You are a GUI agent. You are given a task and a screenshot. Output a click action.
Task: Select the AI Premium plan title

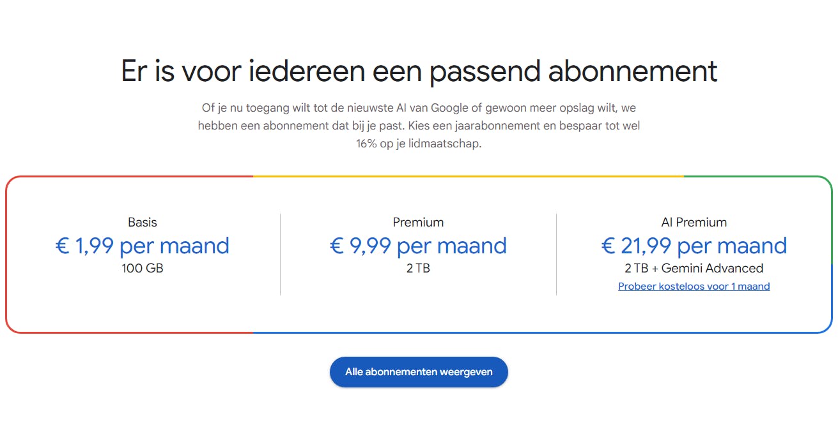click(694, 223)
